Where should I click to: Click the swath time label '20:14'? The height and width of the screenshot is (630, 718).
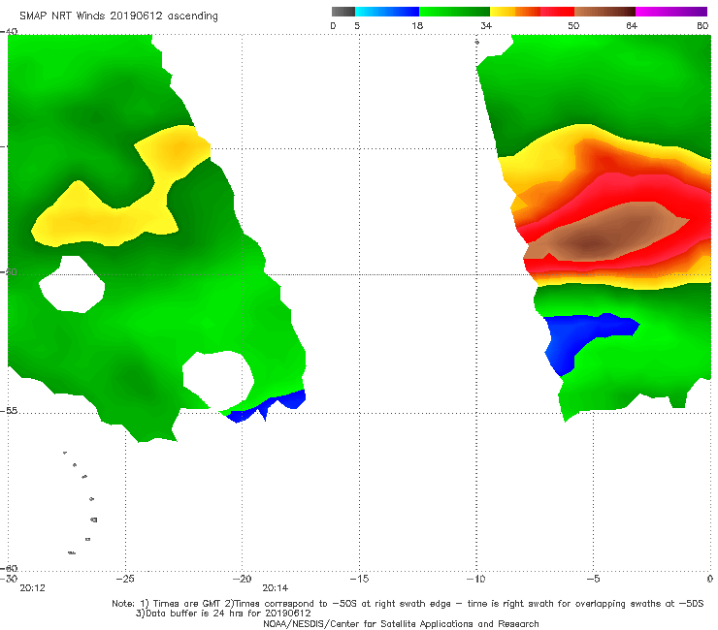click(x=276, y=588)
